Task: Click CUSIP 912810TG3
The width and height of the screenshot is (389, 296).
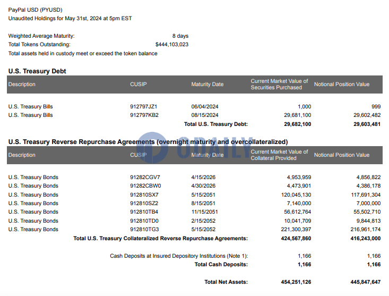Action: (x=144, y=229)
